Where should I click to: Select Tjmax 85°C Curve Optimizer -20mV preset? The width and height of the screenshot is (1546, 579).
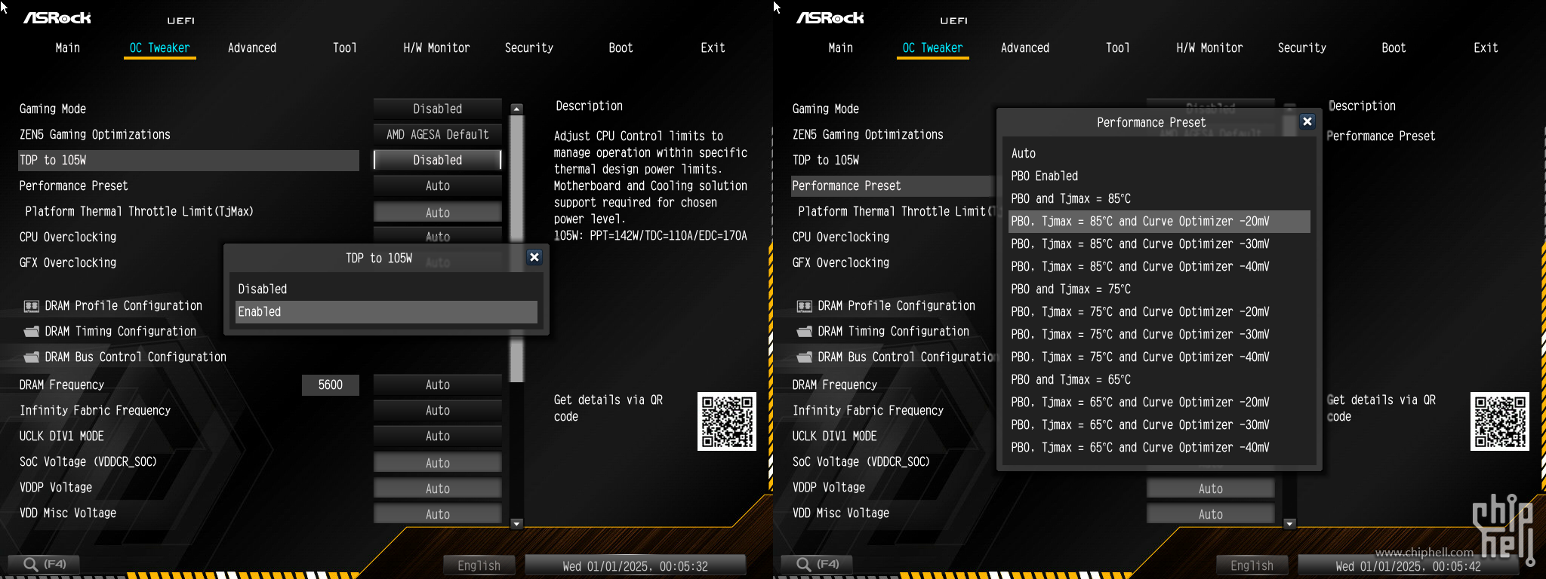1159,222
